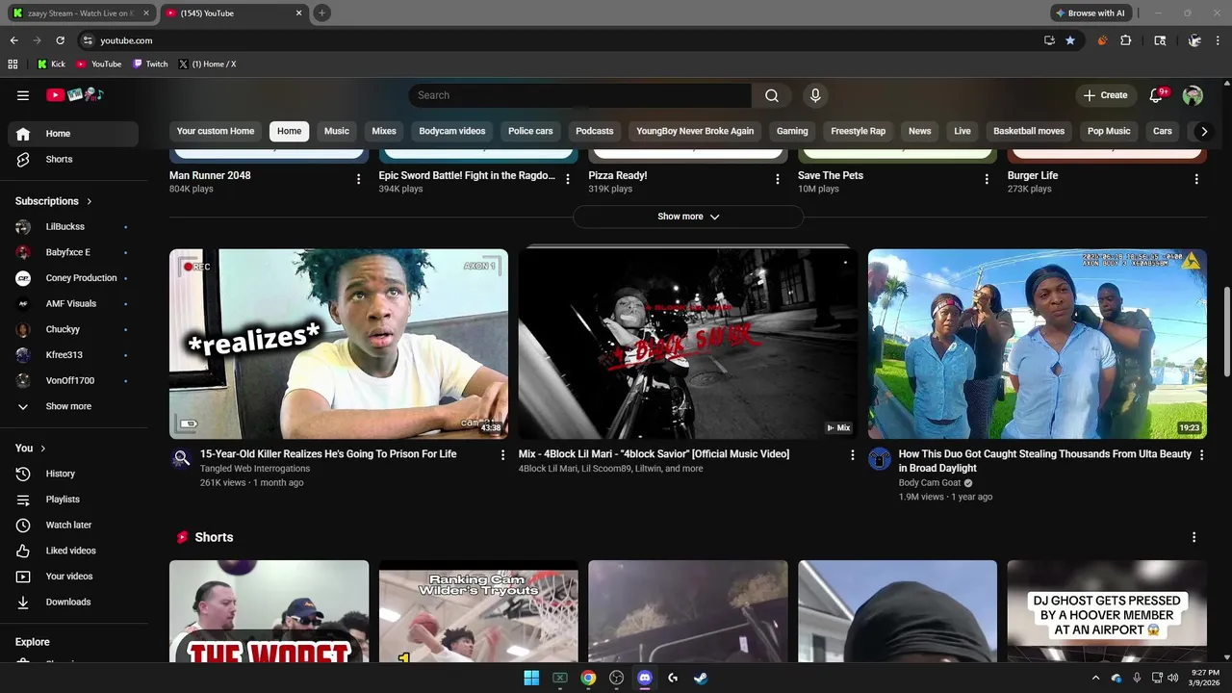Viewport: 1232px width, 693px height.
Task: Open options for Burger Life game
Action: point(1196,179)
